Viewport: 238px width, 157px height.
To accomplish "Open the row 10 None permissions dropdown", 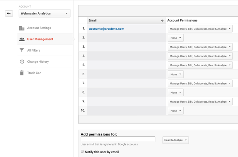I will (176, 111).
